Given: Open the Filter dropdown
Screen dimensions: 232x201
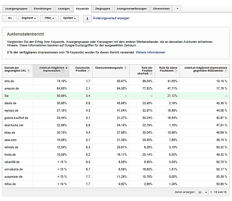Looking at the screenshot, I should click(x=49, y=18).
